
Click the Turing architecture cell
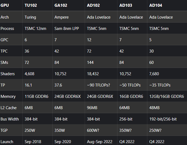(x=30, y=17)
